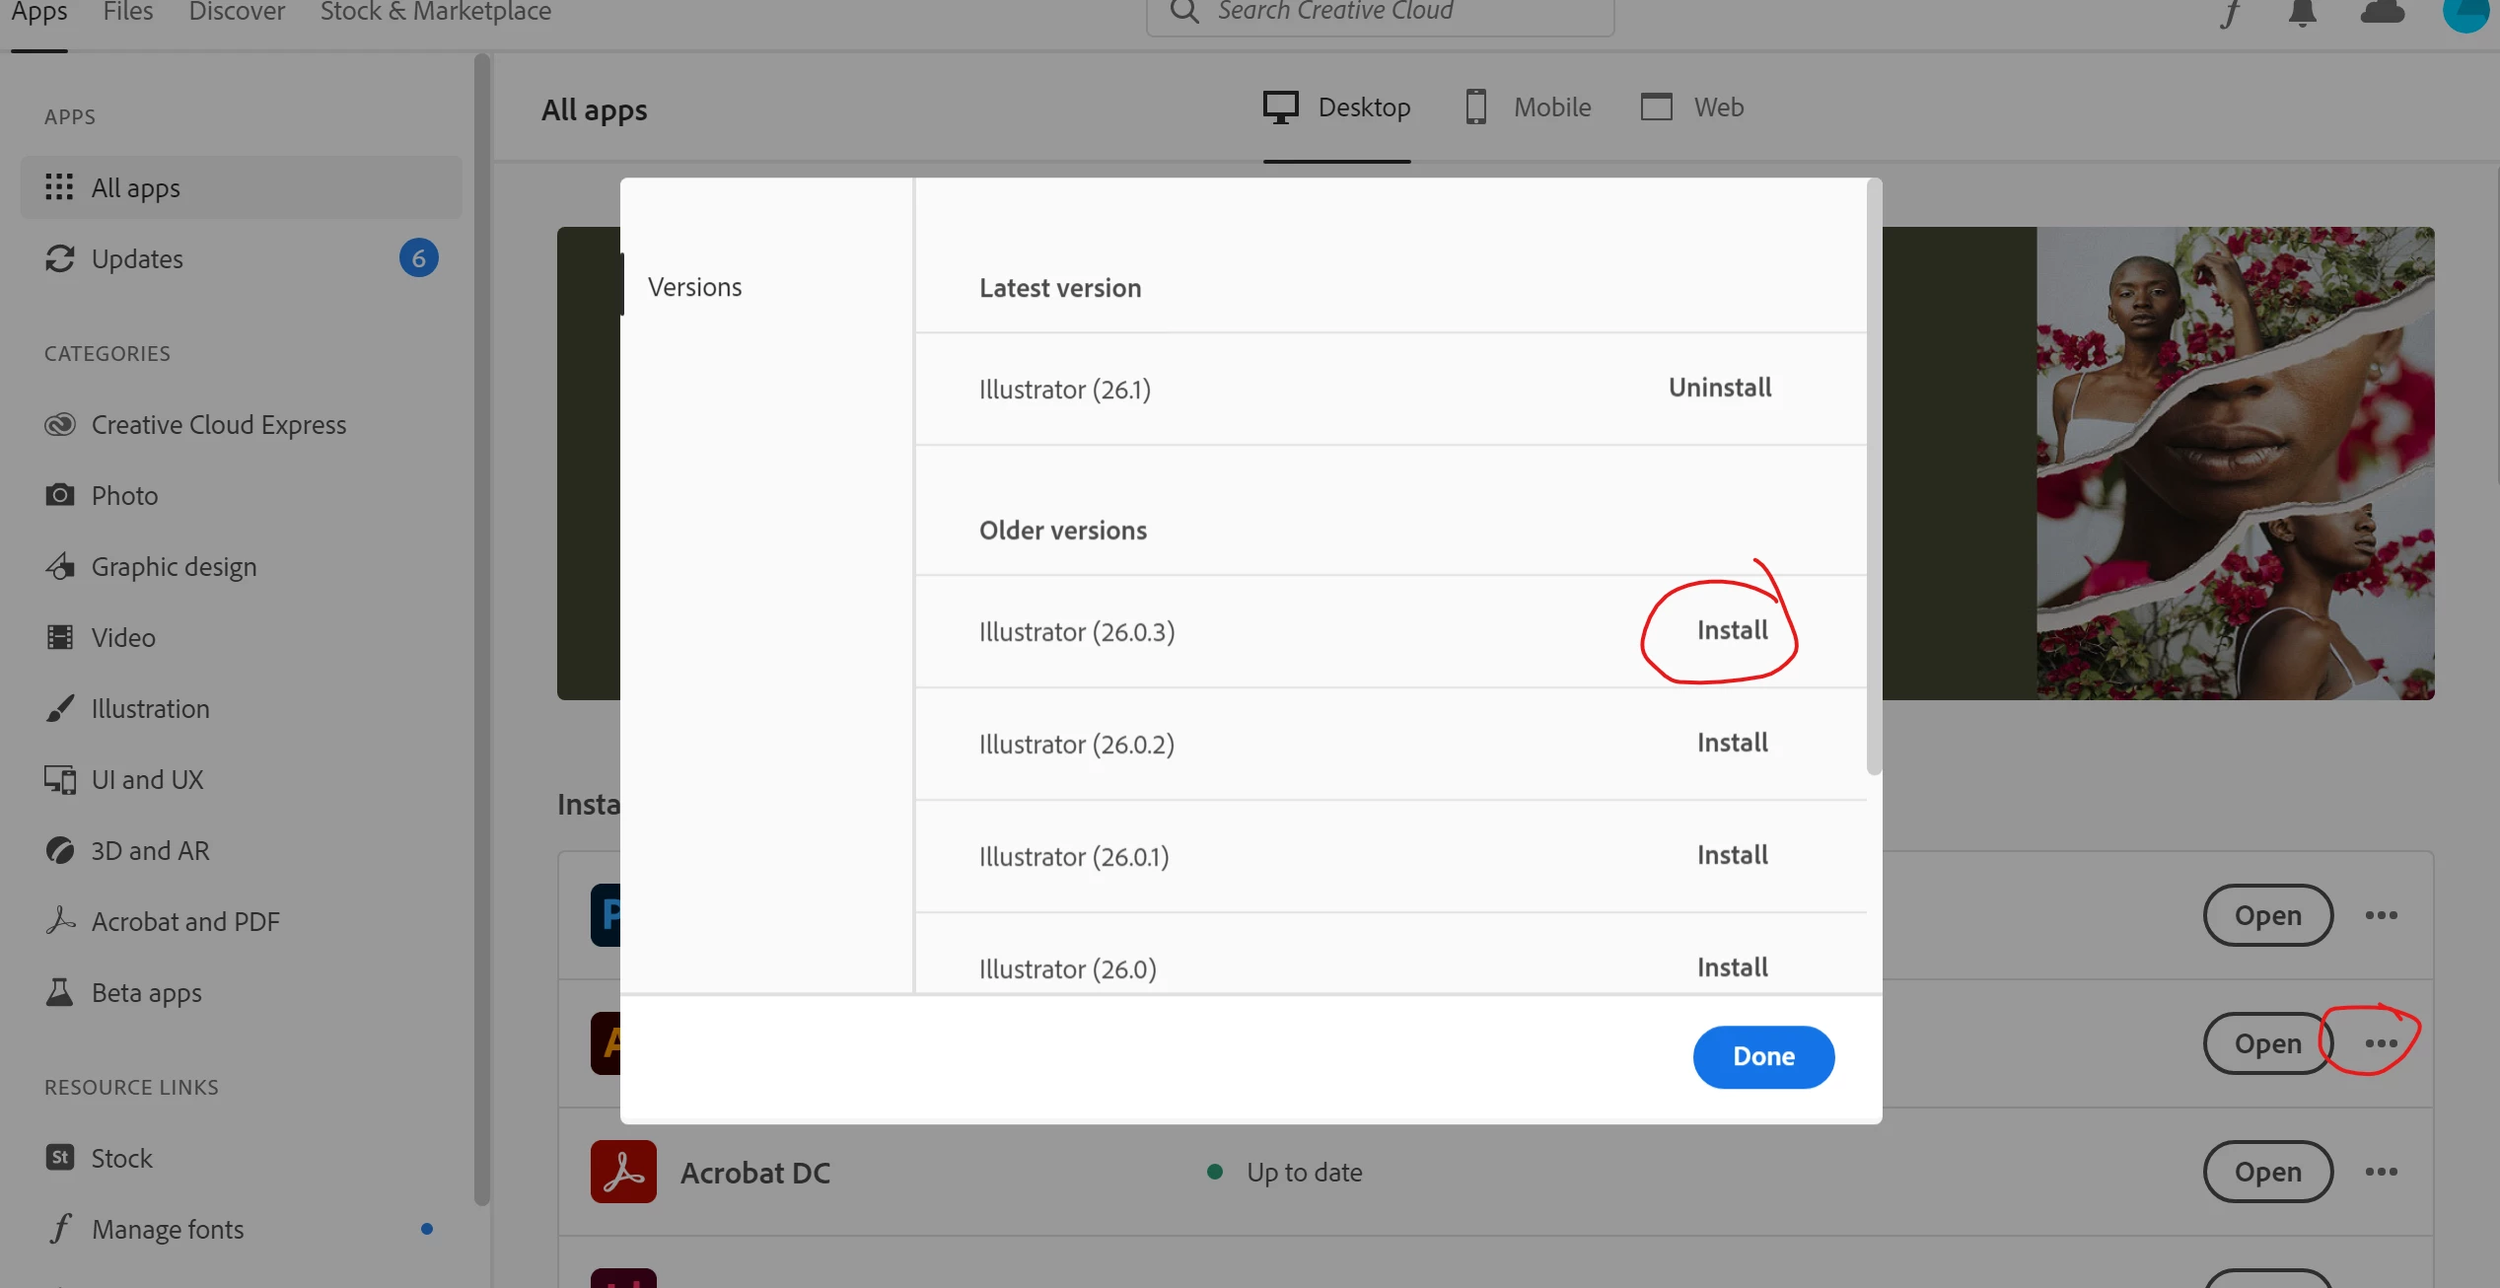2500x1288 pixels.
Task: Open the circled three-dot Illustrator menu
Action: point(2381,1043)
